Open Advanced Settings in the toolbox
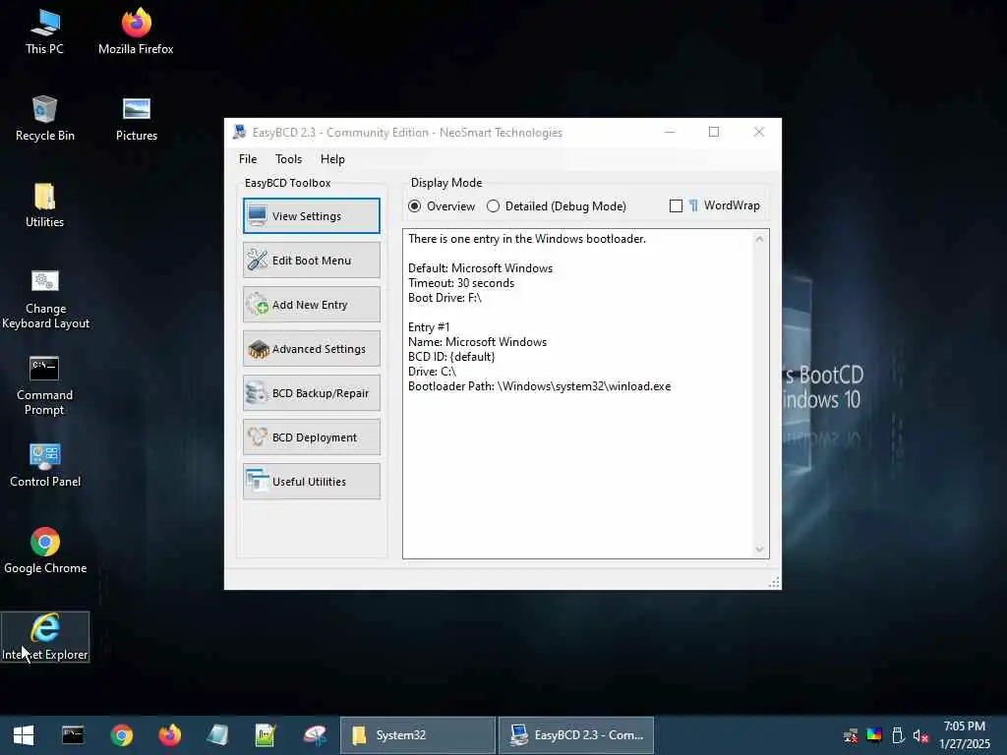This screenshot has height=755, width=1007. point(312,349)
